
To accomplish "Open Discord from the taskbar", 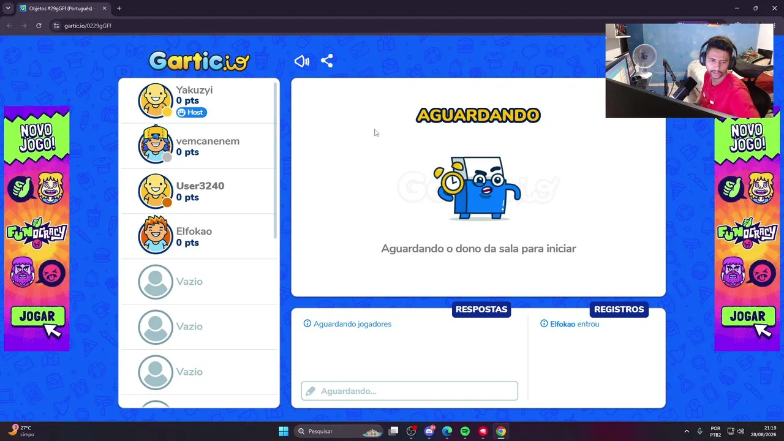I will pyautogui.click(x=429, y=431).
